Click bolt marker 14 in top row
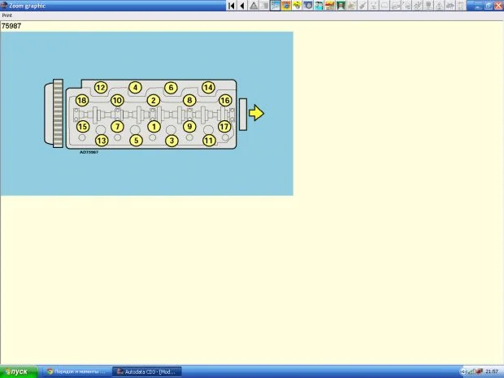Screen dimensions: 504x378 point(207,88)
